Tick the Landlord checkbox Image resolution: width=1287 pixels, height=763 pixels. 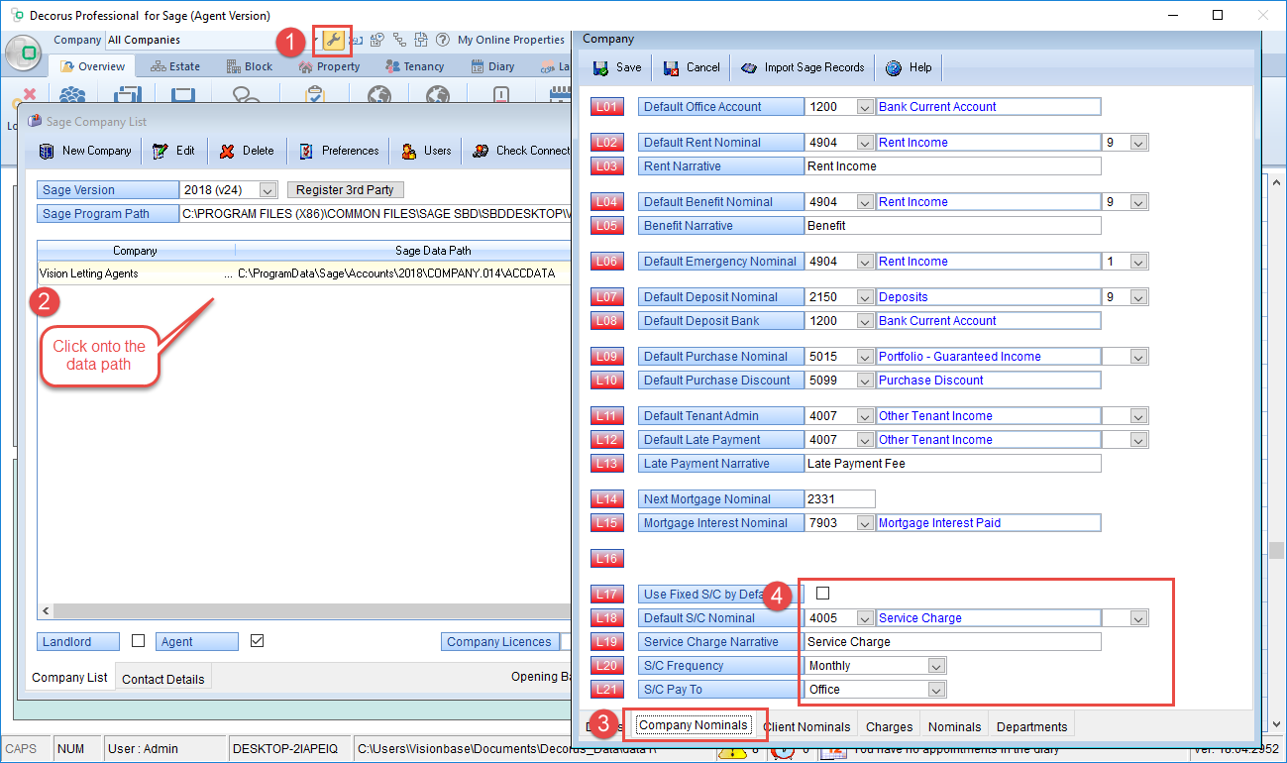click(x=139, y=641)
